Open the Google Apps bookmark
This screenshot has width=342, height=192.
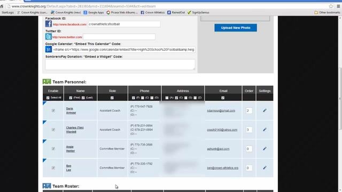coord(94,12)
